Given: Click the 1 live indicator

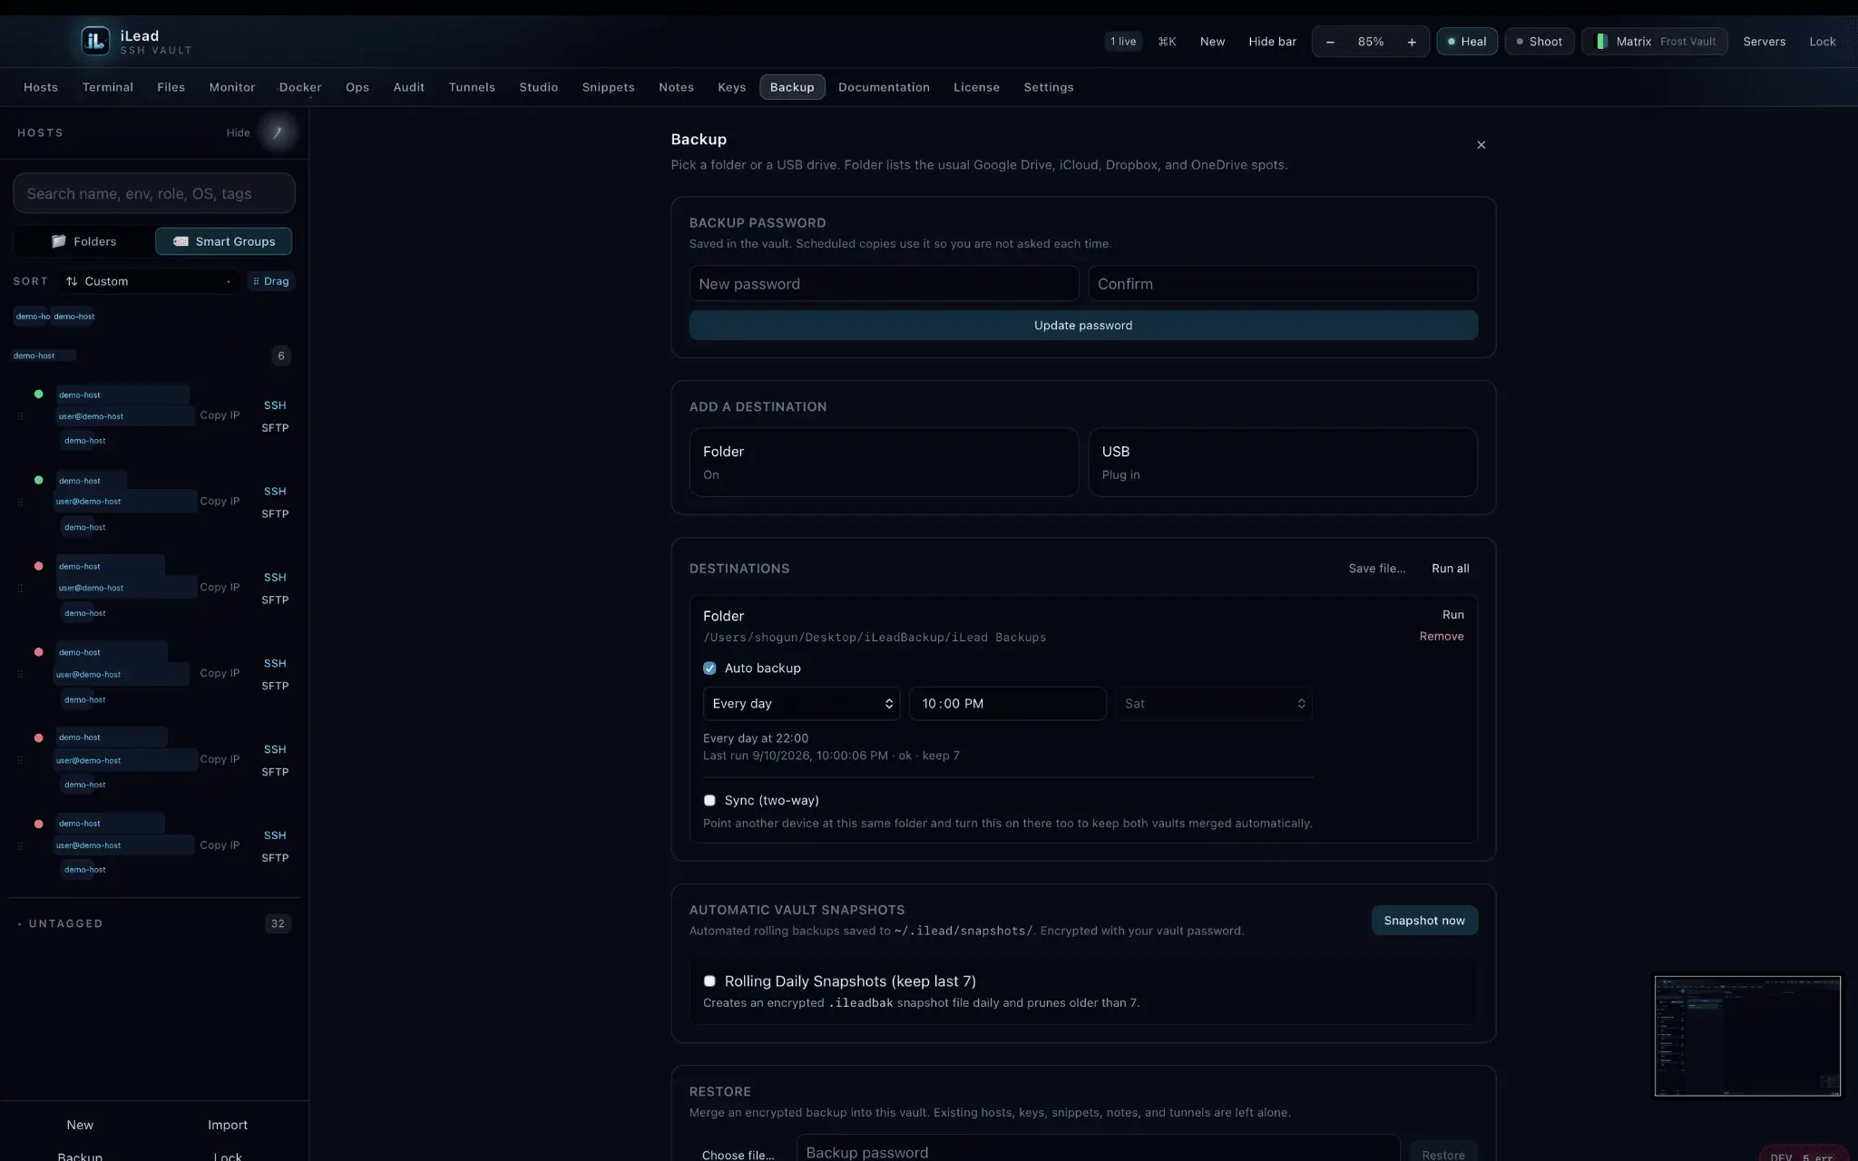Looking at the screenshot, I should point(1123,42).
